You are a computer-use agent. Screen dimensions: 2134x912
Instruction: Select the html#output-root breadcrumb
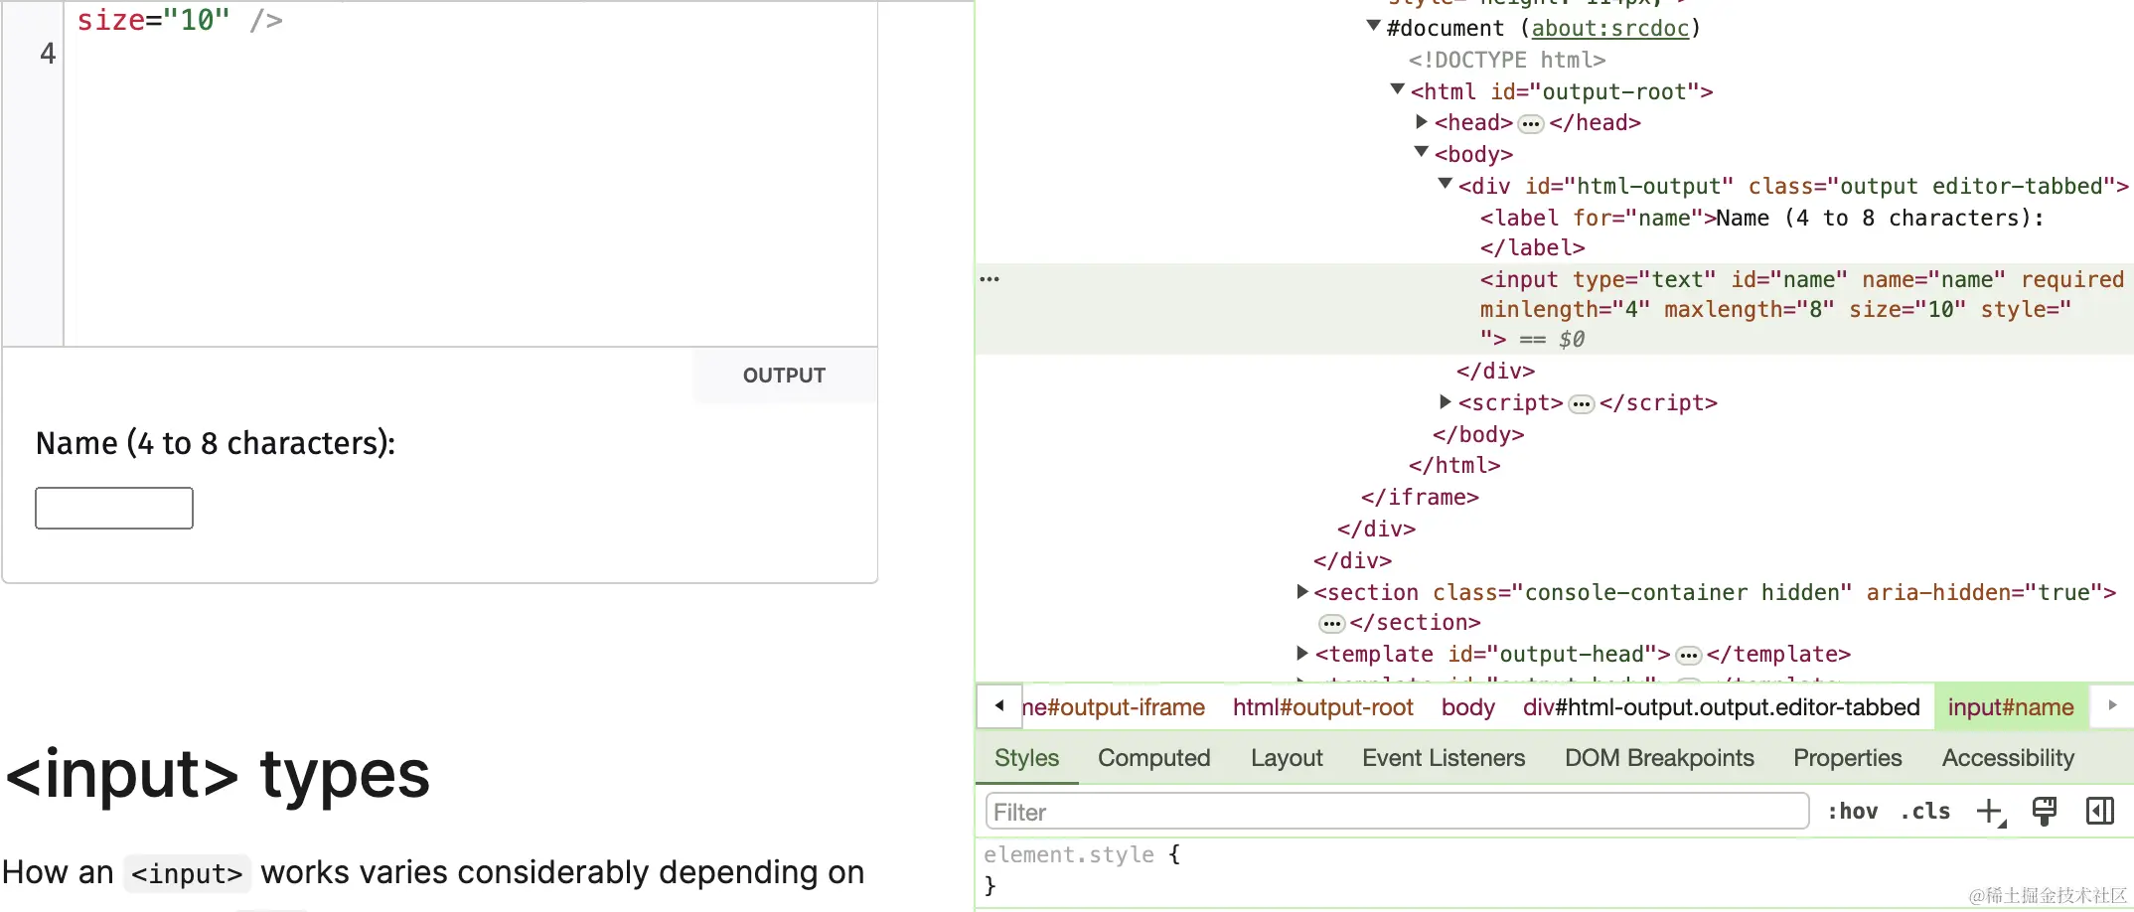click(x=1322, y=707)
